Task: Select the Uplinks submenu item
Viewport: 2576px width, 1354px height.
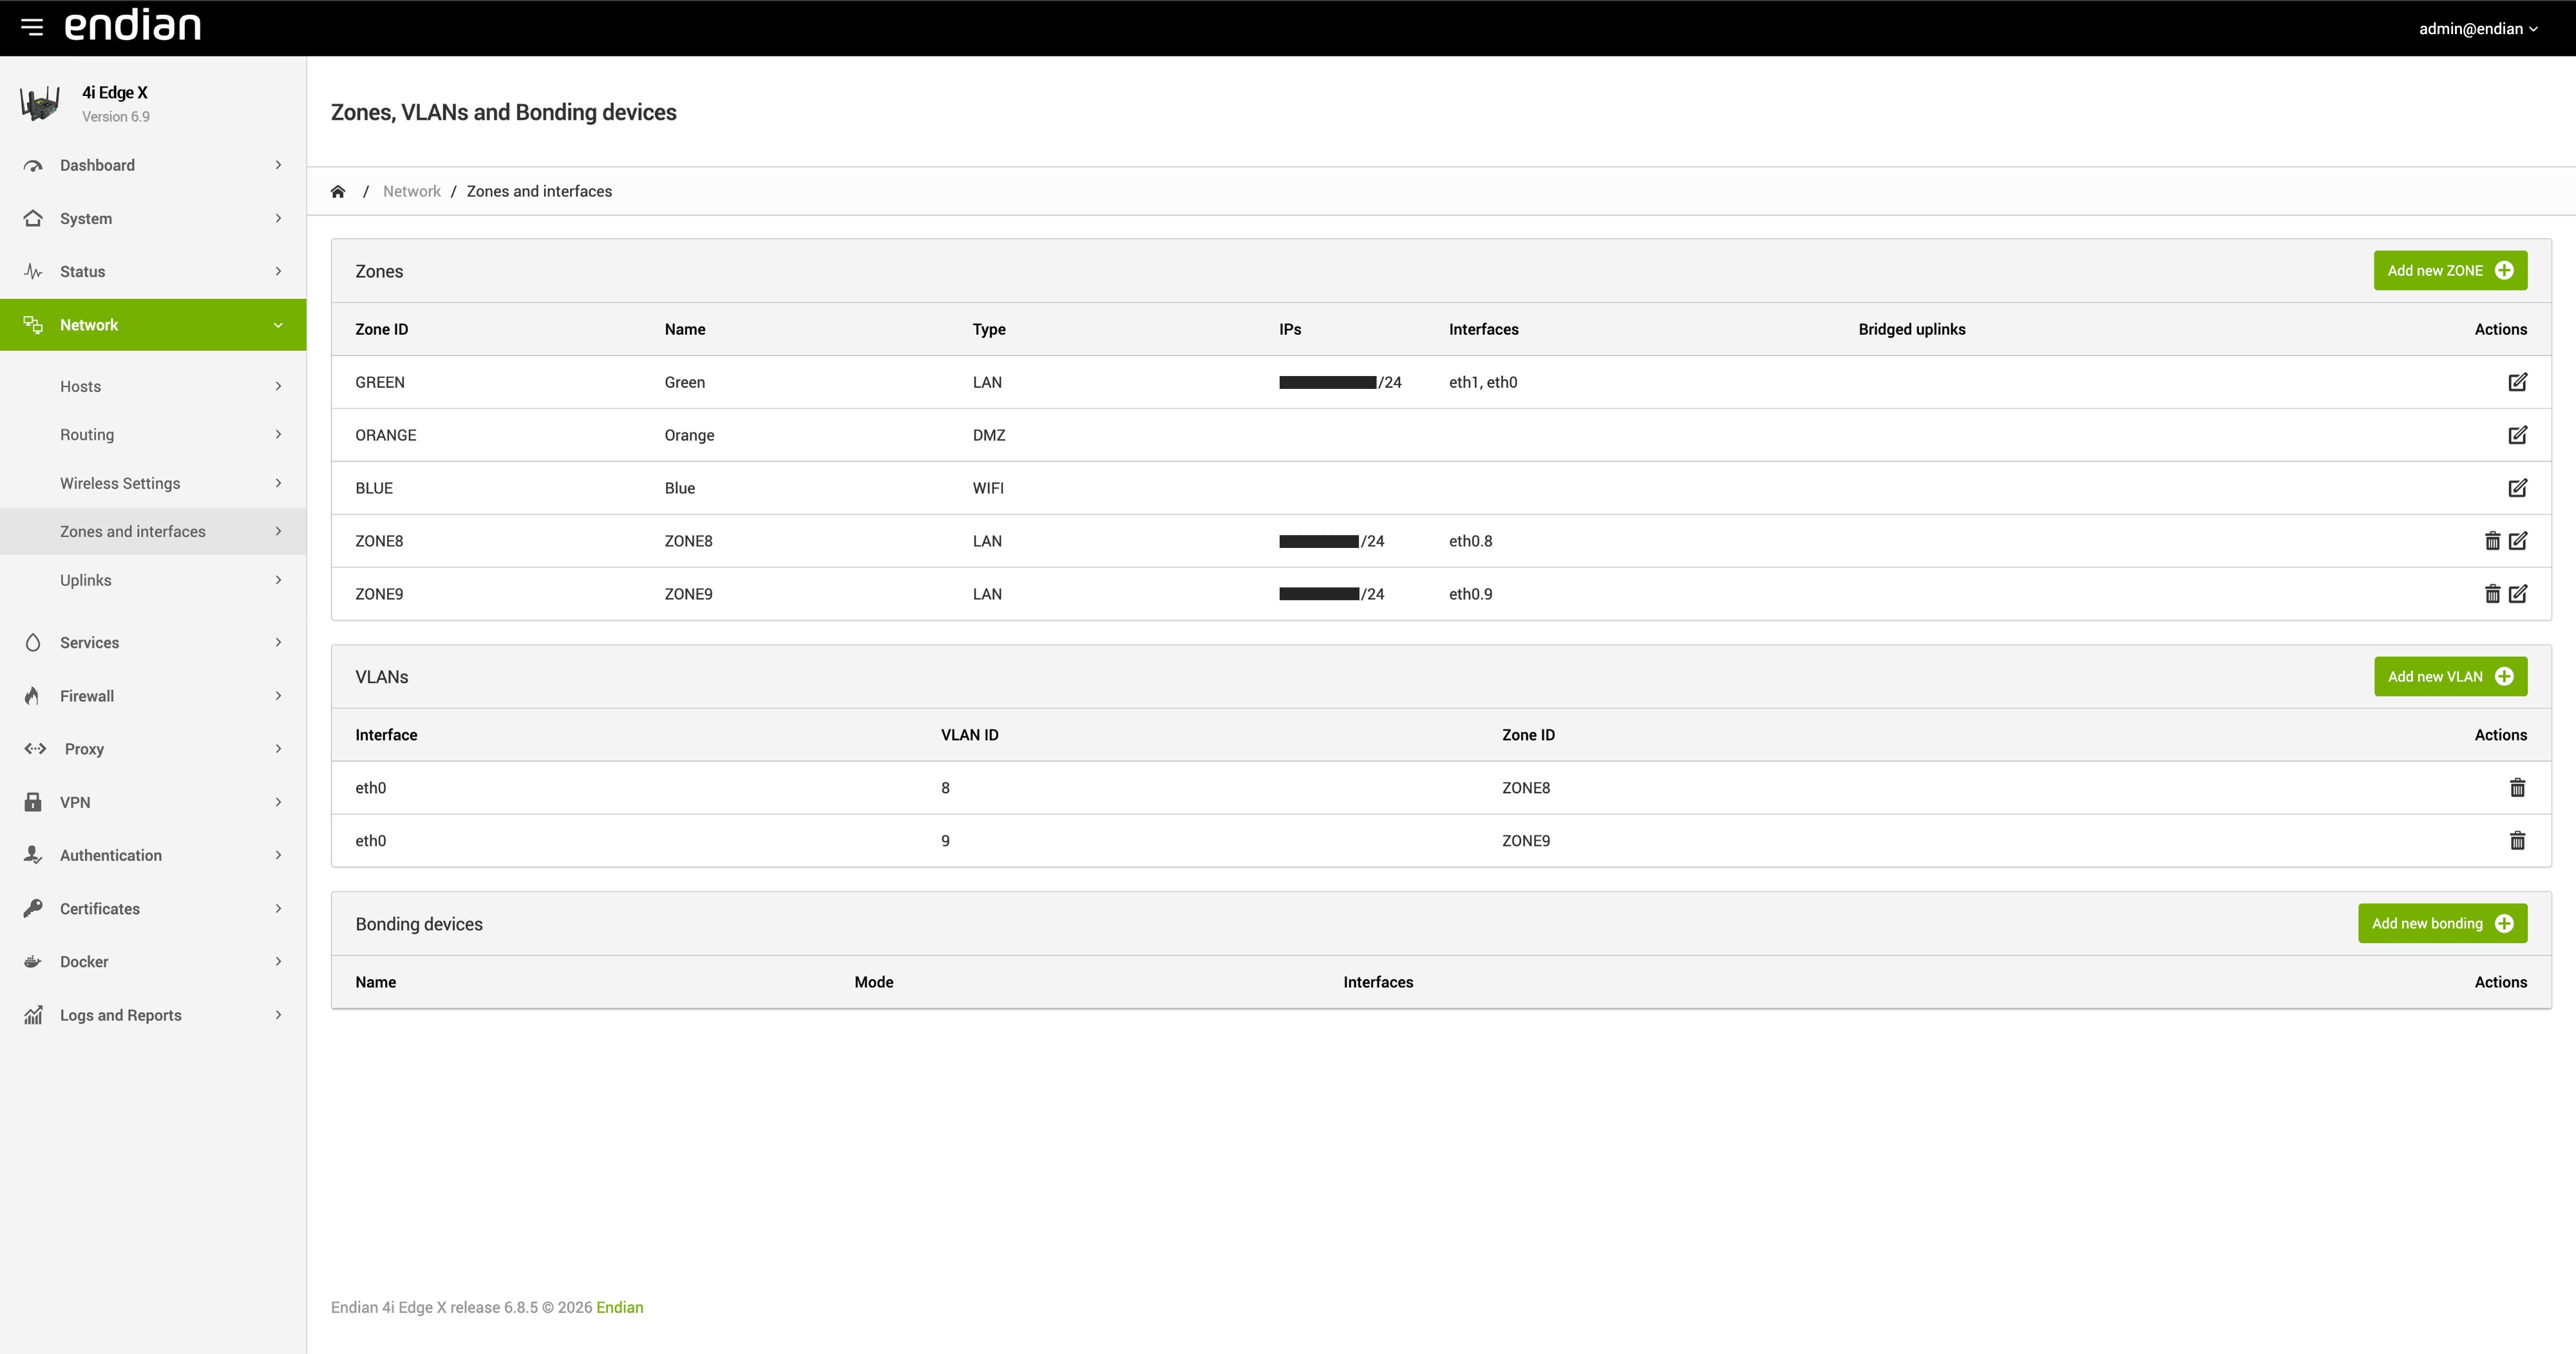Action: pos(153,580)
